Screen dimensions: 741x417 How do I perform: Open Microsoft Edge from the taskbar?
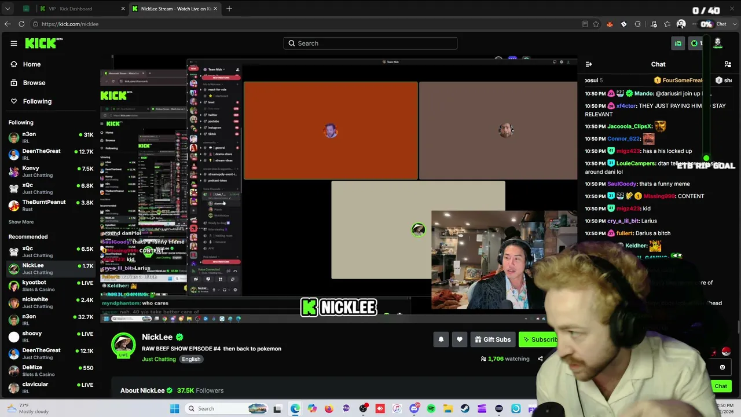click(295, 409)
